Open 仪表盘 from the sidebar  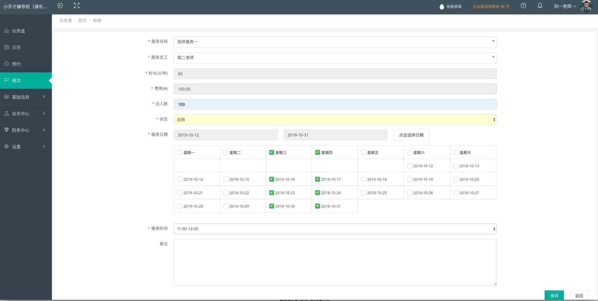click(18, 31)
